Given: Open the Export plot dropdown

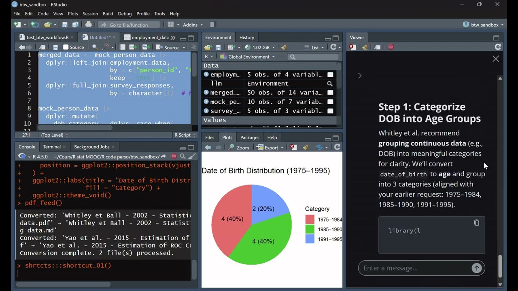Looking at the screenshot, I should click(270, 148).
